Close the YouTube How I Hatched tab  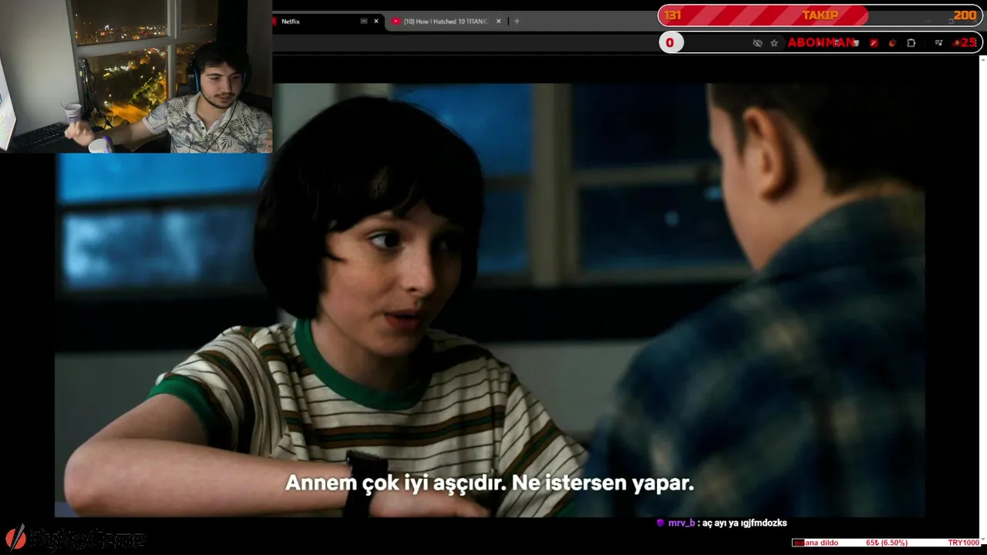coord(499,22)
